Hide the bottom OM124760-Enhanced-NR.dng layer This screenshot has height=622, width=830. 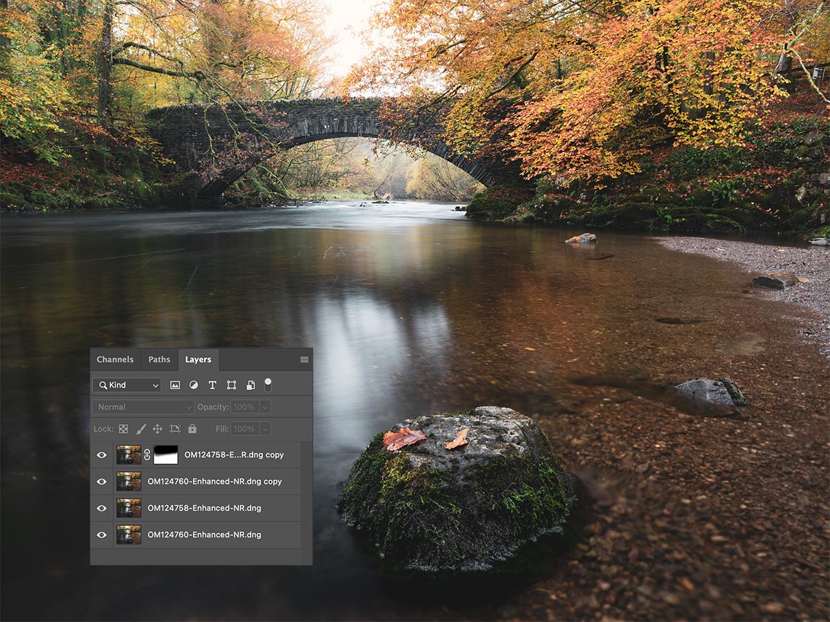pos(102,535)
